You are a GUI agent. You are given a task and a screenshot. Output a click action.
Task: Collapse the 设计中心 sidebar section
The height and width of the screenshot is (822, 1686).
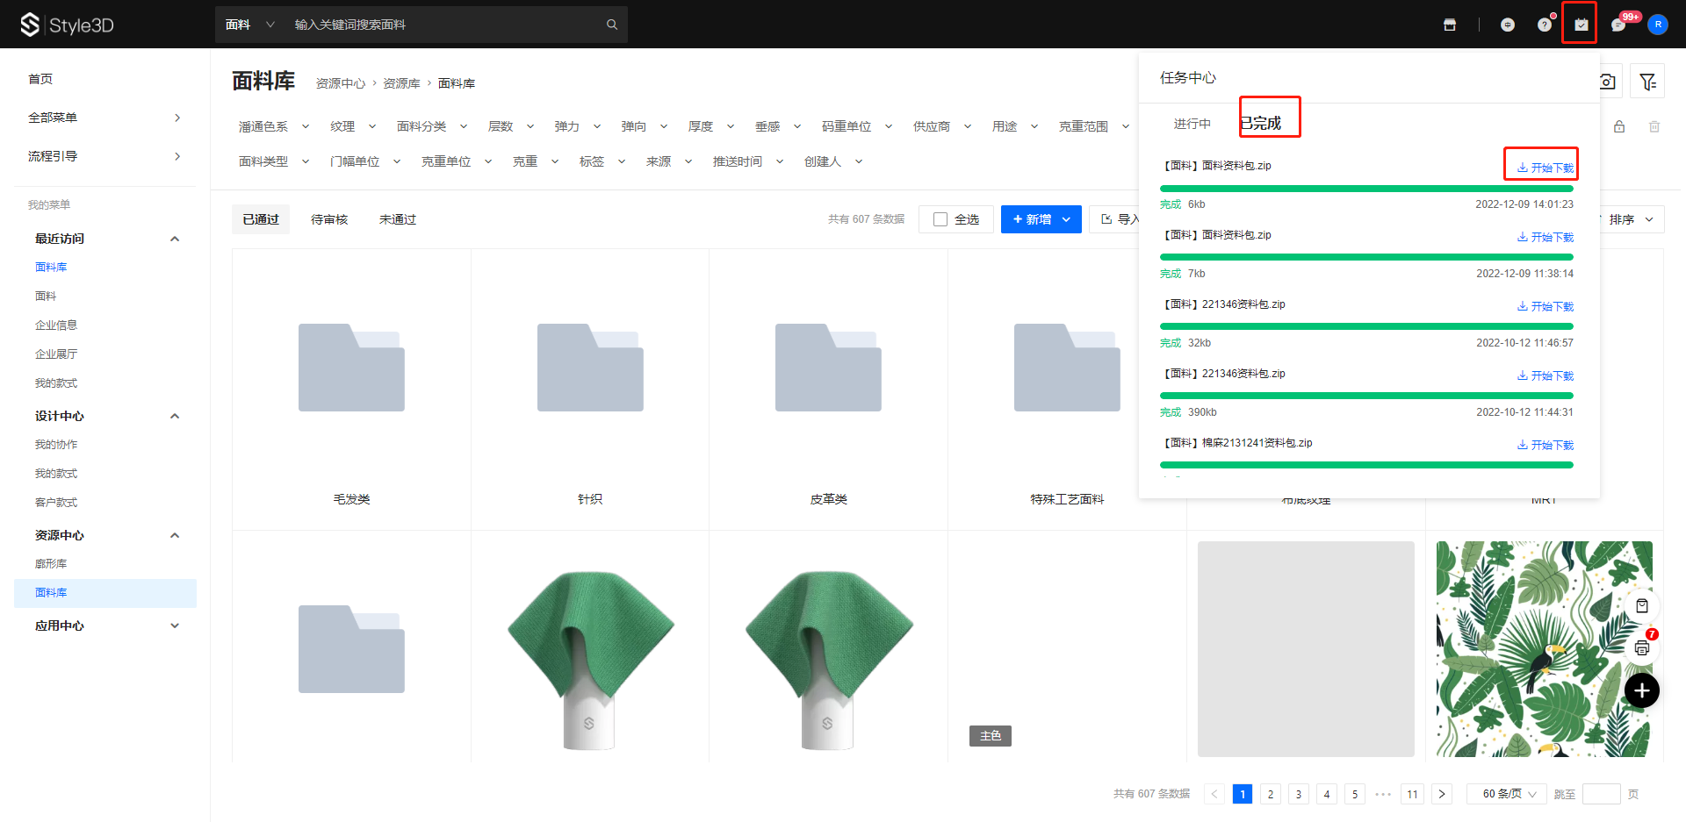[175, 416]
